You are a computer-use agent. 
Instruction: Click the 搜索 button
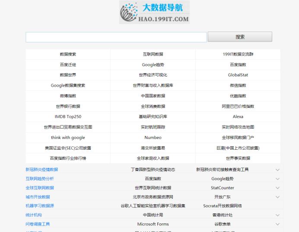tap(240, 37)
